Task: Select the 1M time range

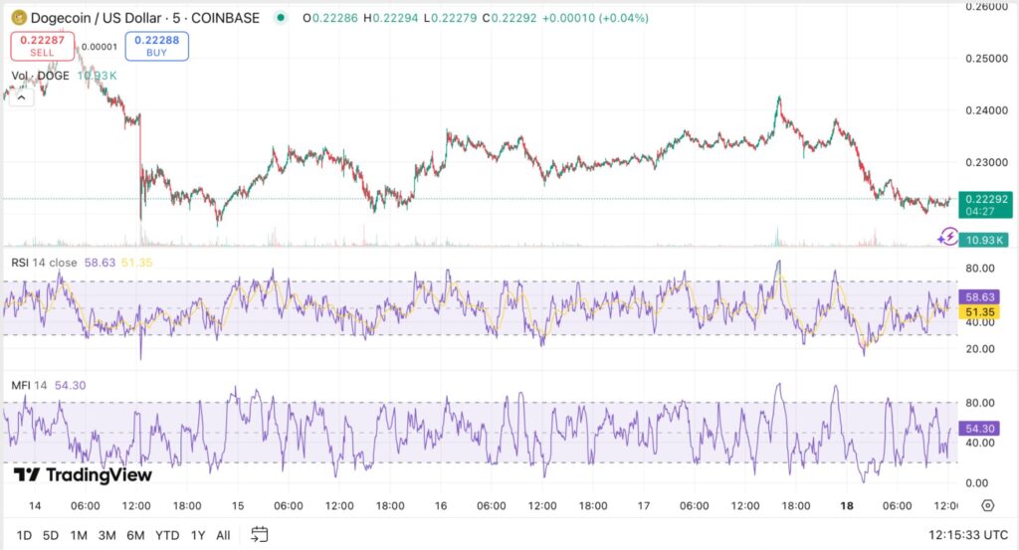Action: (x=79, y=535)
